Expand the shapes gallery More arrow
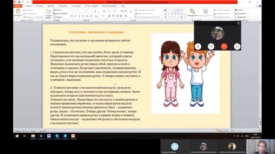Viewport: 275px width, 154px height. (x=184, y=17)
